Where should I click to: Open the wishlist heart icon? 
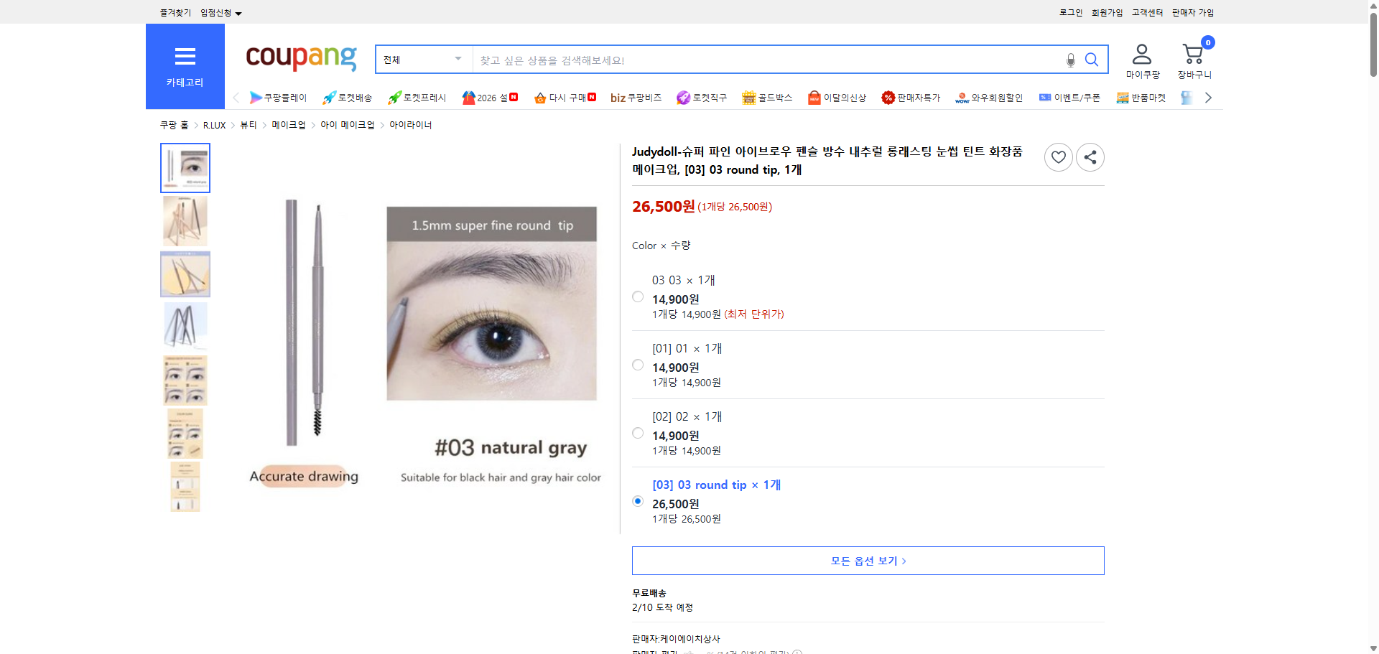point(1058,157)
